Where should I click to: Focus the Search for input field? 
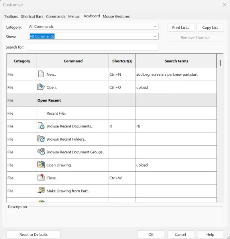93,47
